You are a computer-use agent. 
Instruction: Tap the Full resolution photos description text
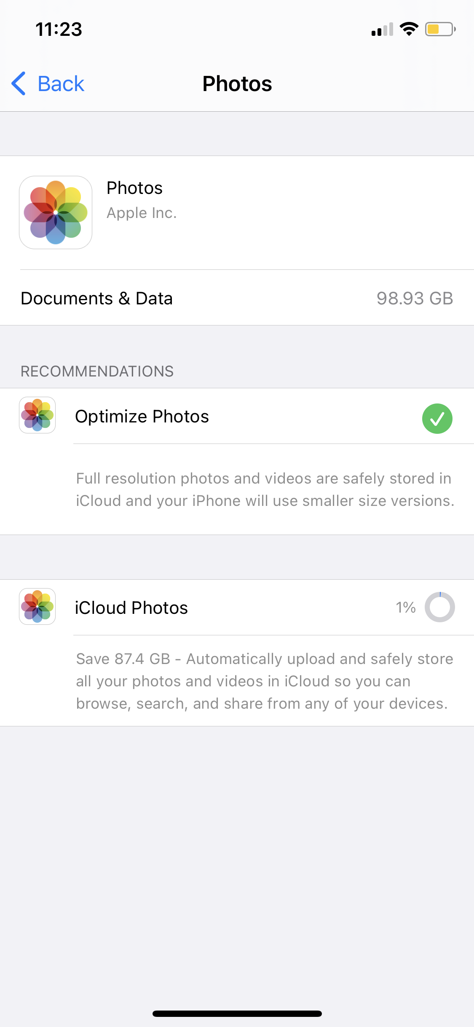tap(265, 490)
